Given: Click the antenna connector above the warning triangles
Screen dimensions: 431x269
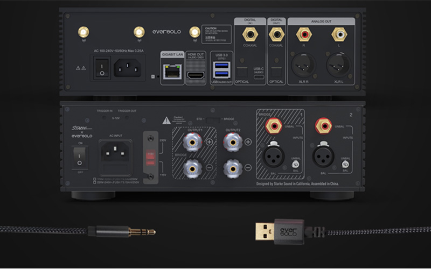Looking at the screenshot, I should 84,32.
